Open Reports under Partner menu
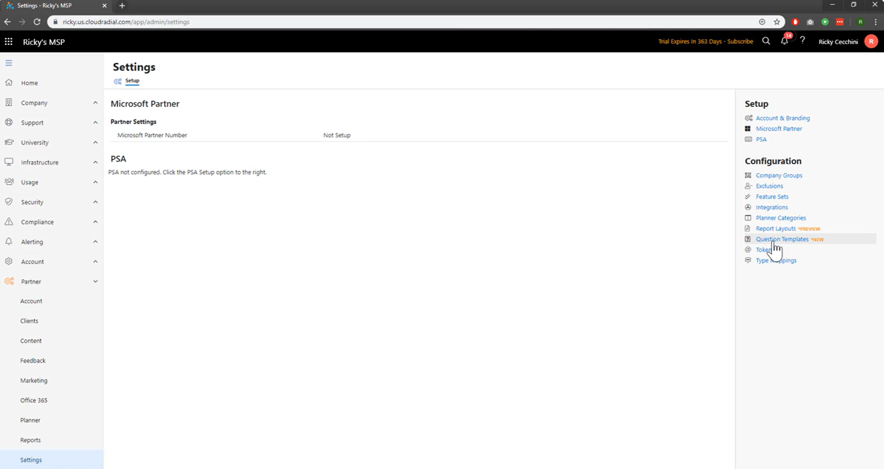 31,440
